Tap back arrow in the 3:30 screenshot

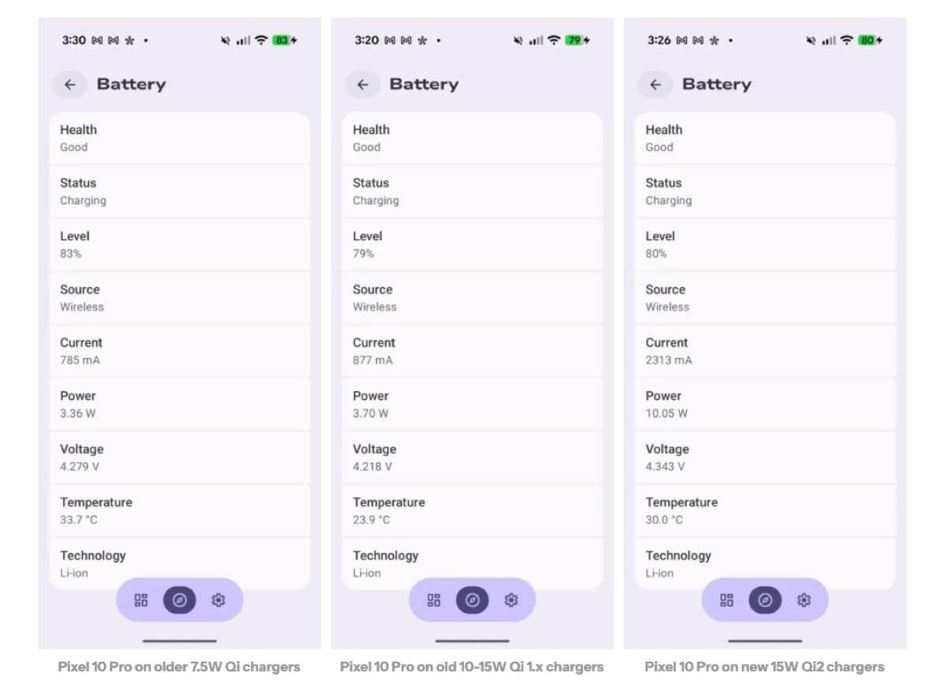click(x=70, y=85)
